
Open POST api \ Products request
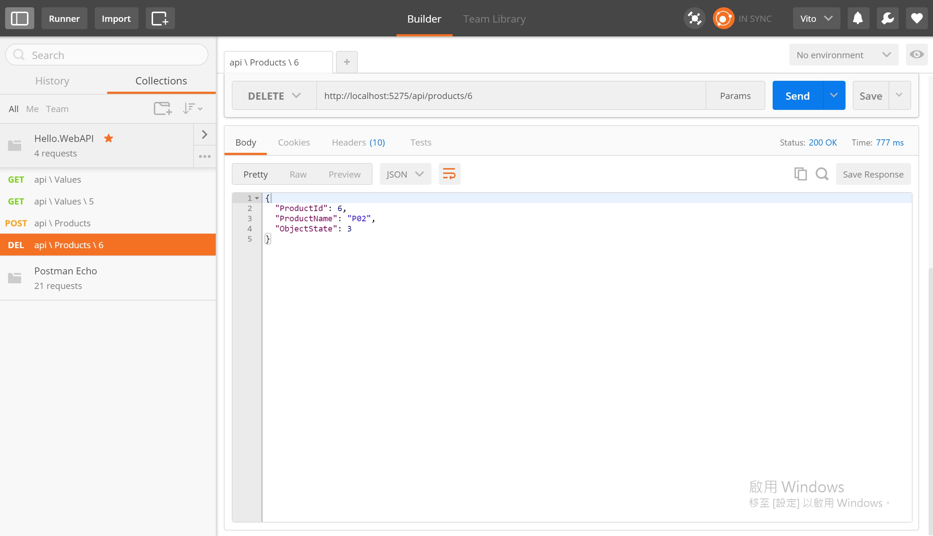(x=108, y=223)
